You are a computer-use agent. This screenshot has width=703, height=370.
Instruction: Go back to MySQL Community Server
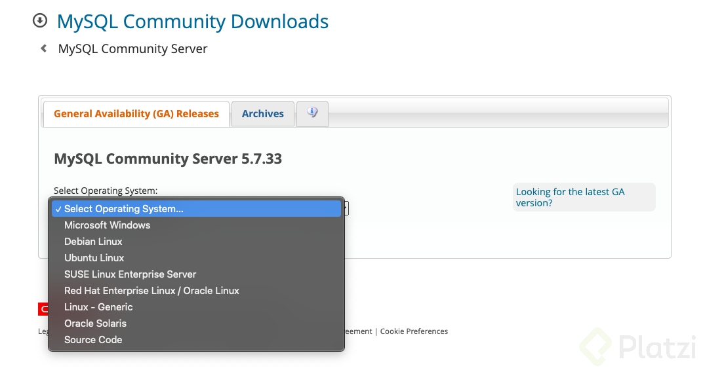132,48
